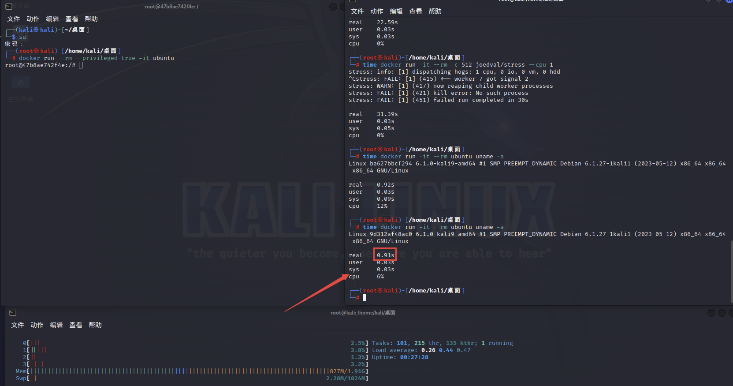This screenshot has width=733, height=386.
Task: Click the "0.91s" real time value
Action: click(x=386, y=255)
